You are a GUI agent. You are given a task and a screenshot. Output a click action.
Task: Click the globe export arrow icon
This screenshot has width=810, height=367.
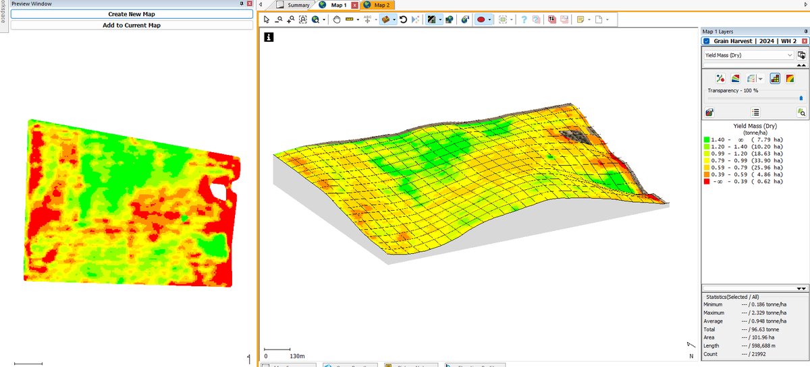tap(466, 20)
